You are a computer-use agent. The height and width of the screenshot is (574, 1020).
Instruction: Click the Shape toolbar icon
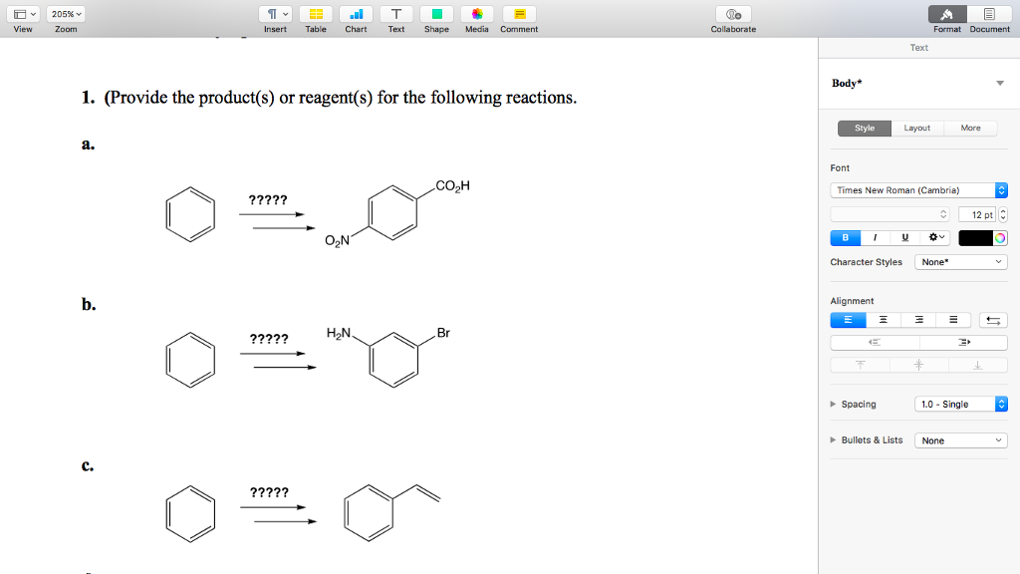point(436,15)
